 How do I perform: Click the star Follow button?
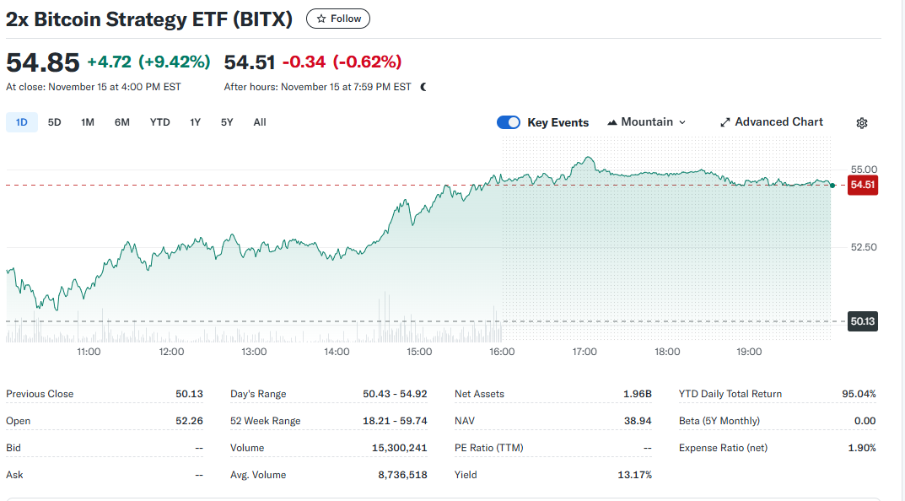pos(337,19)
